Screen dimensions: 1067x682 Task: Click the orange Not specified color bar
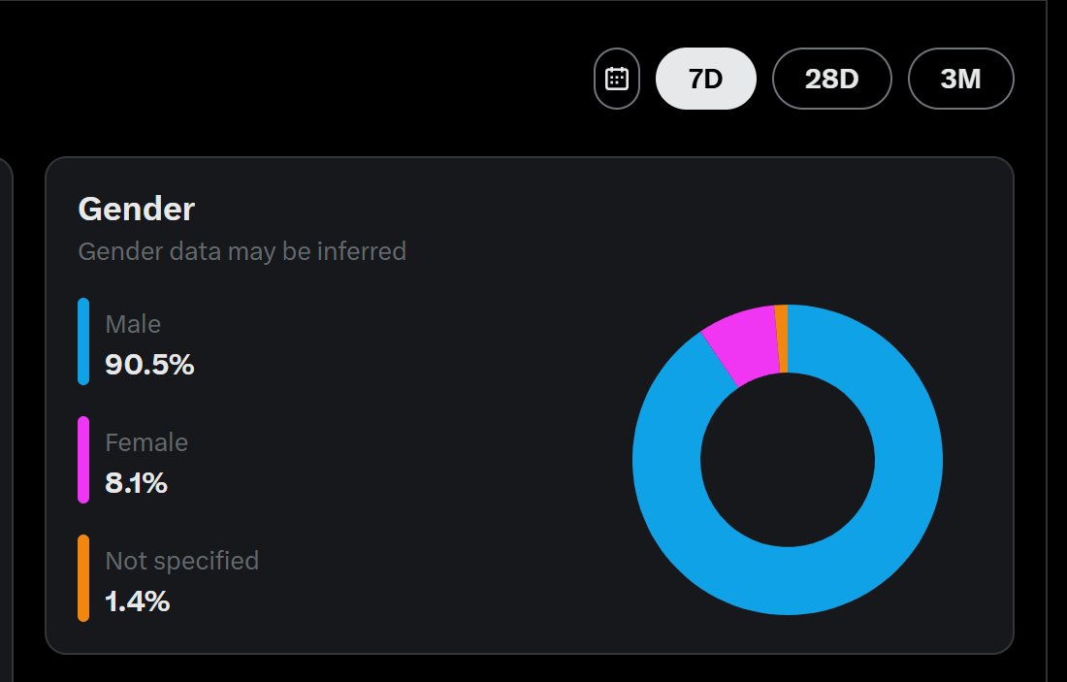pos(83,578)
